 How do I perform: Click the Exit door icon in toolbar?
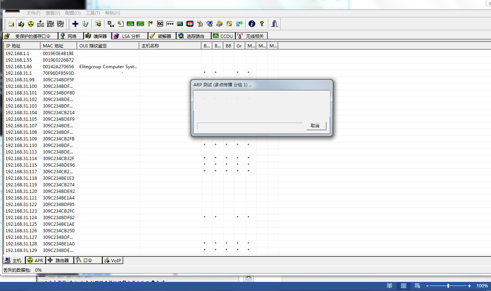click(275, 24)
